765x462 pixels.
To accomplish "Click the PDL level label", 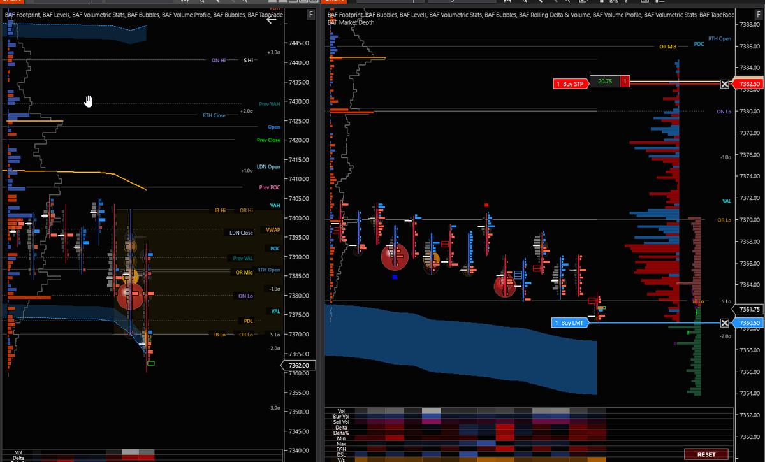I will pos(248,321).
